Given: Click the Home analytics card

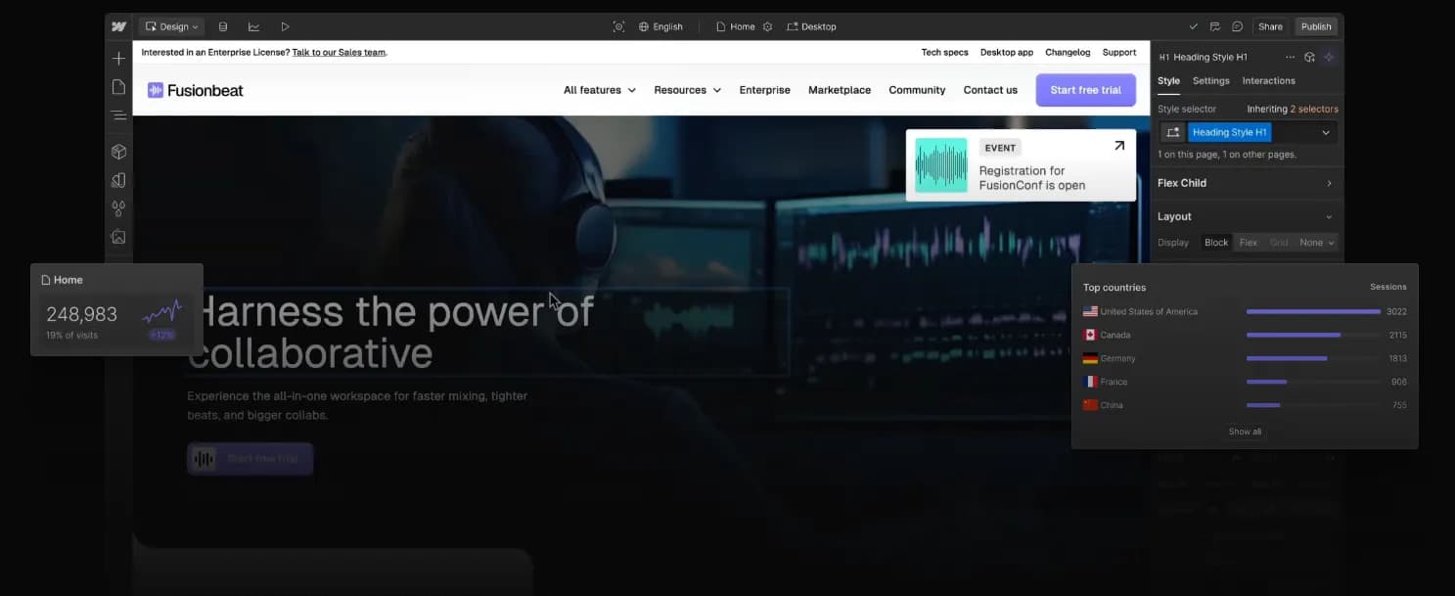Looking at the screenshot, I should point(116,309).
